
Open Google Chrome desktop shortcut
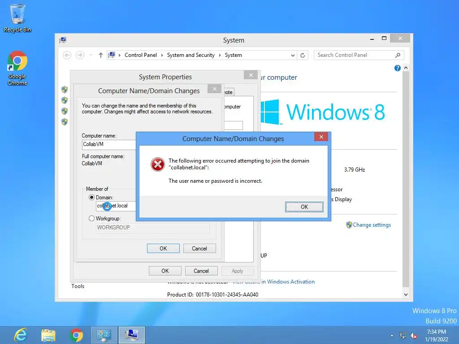(x=17, y=68)
